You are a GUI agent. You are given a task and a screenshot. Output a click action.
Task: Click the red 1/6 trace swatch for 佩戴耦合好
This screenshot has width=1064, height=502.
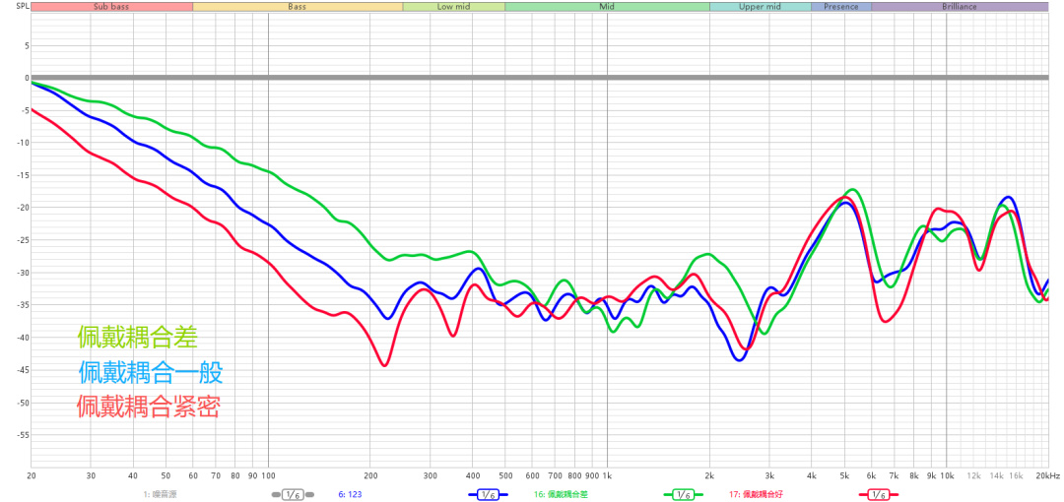pos(879,495)
